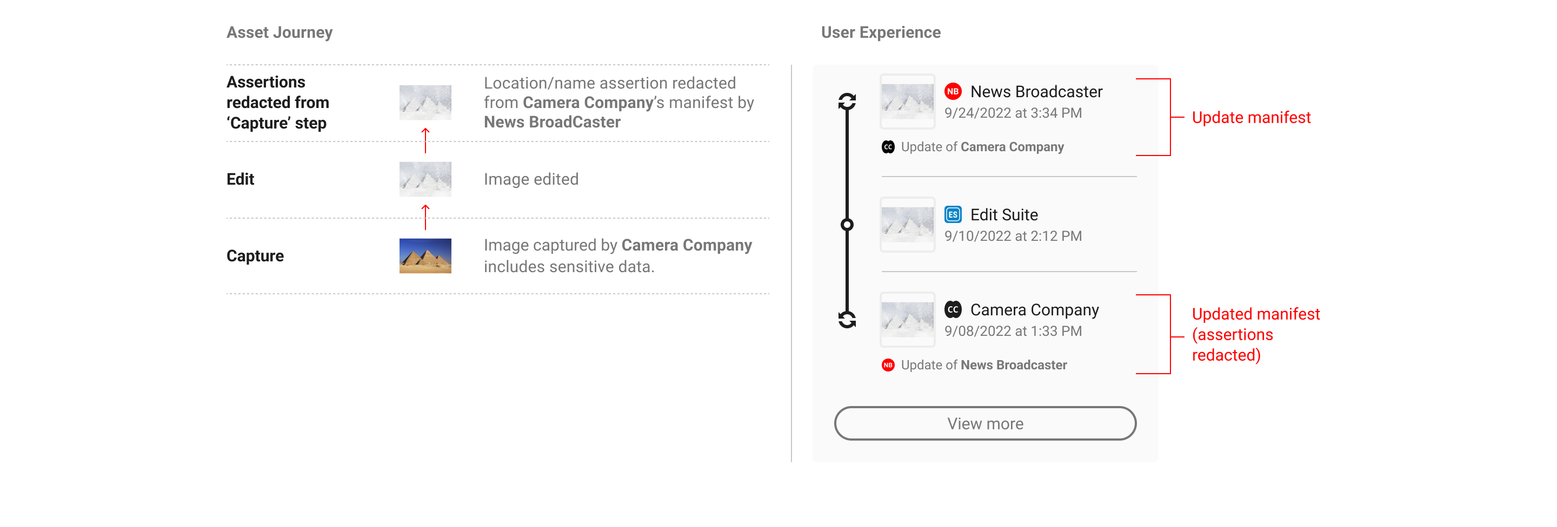The image size is (1557, 527).
Task: Click the blue ES Edit Suite icon
Action: tap(953, 214)
